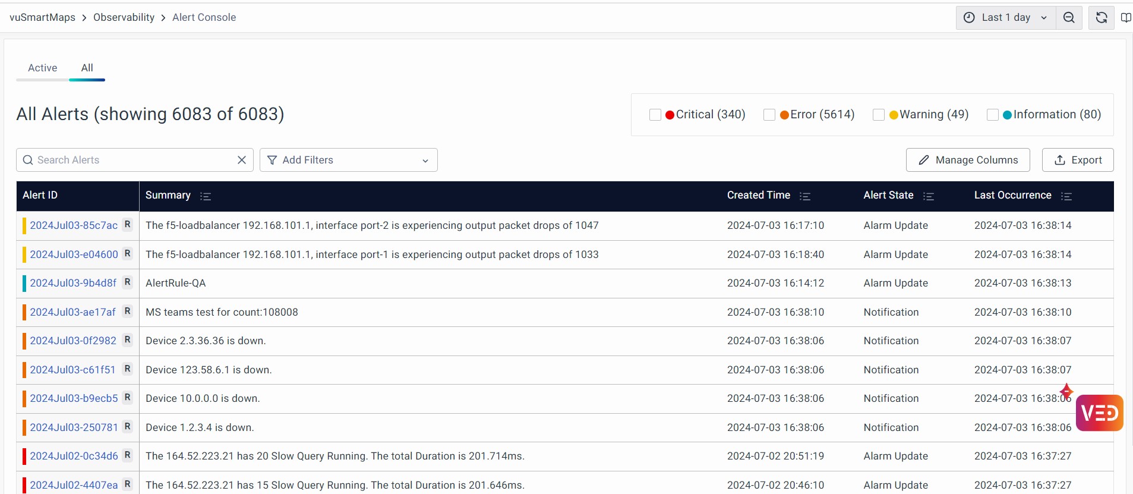Toggle the Information (80) checkbox
Viewport: 1133px width, 494px height.
993,115
